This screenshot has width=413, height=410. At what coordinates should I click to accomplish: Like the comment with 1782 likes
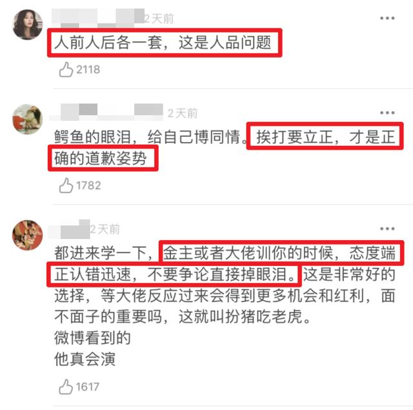click(x=66, y=185)
